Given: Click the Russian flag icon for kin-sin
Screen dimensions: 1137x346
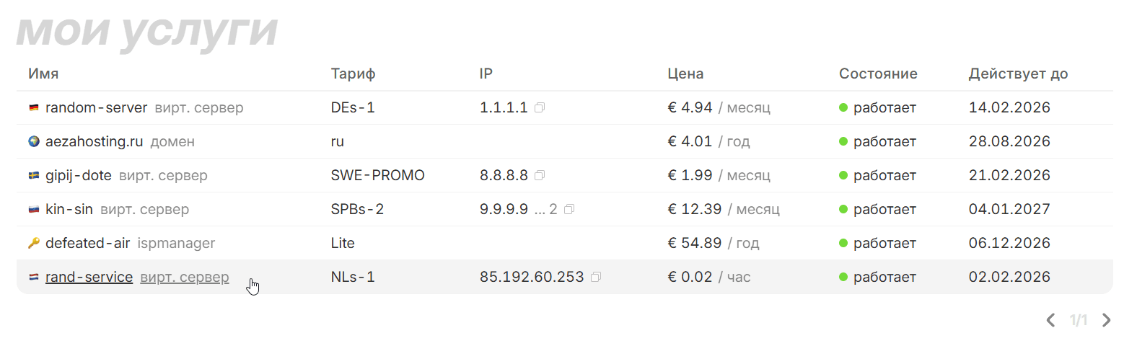Looking at the screenshot, I should (x=34, y=209).
